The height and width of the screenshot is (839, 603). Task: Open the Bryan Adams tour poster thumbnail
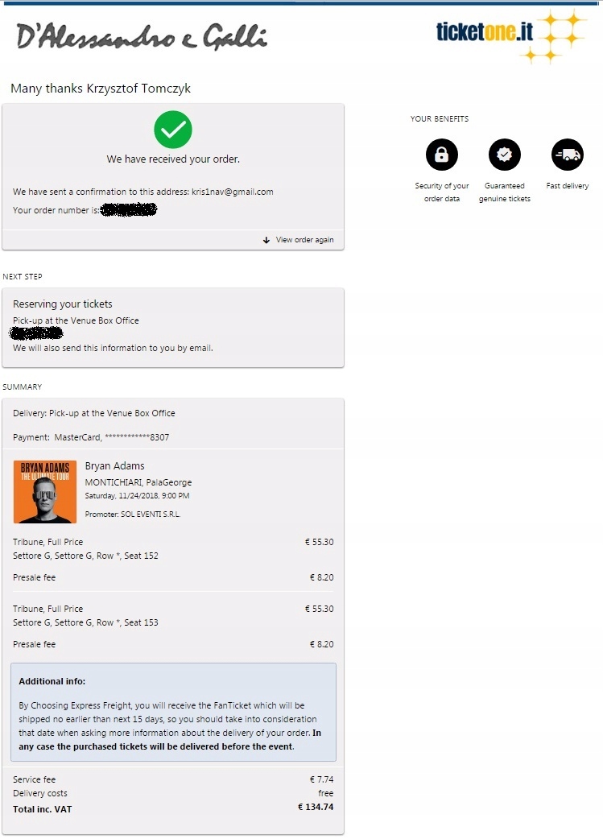(x=45, y=491)
